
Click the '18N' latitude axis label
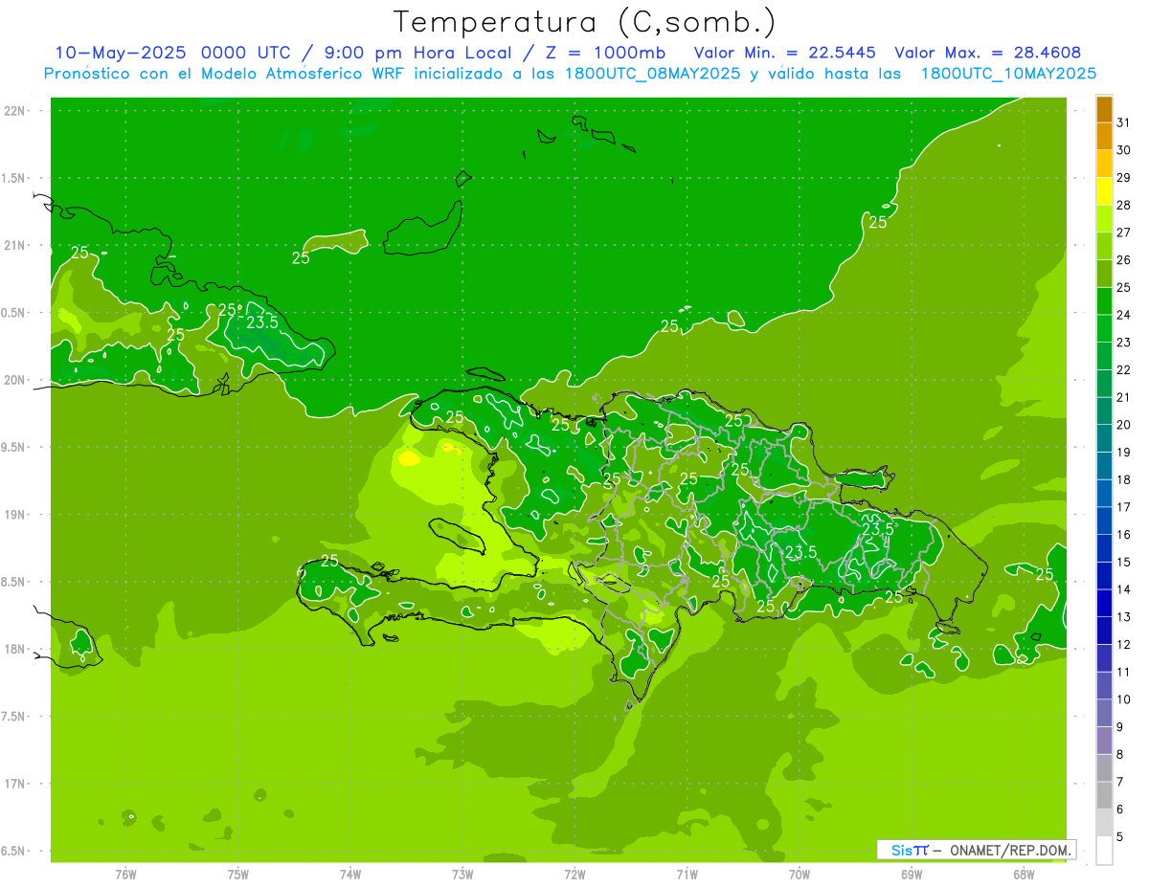14,649
